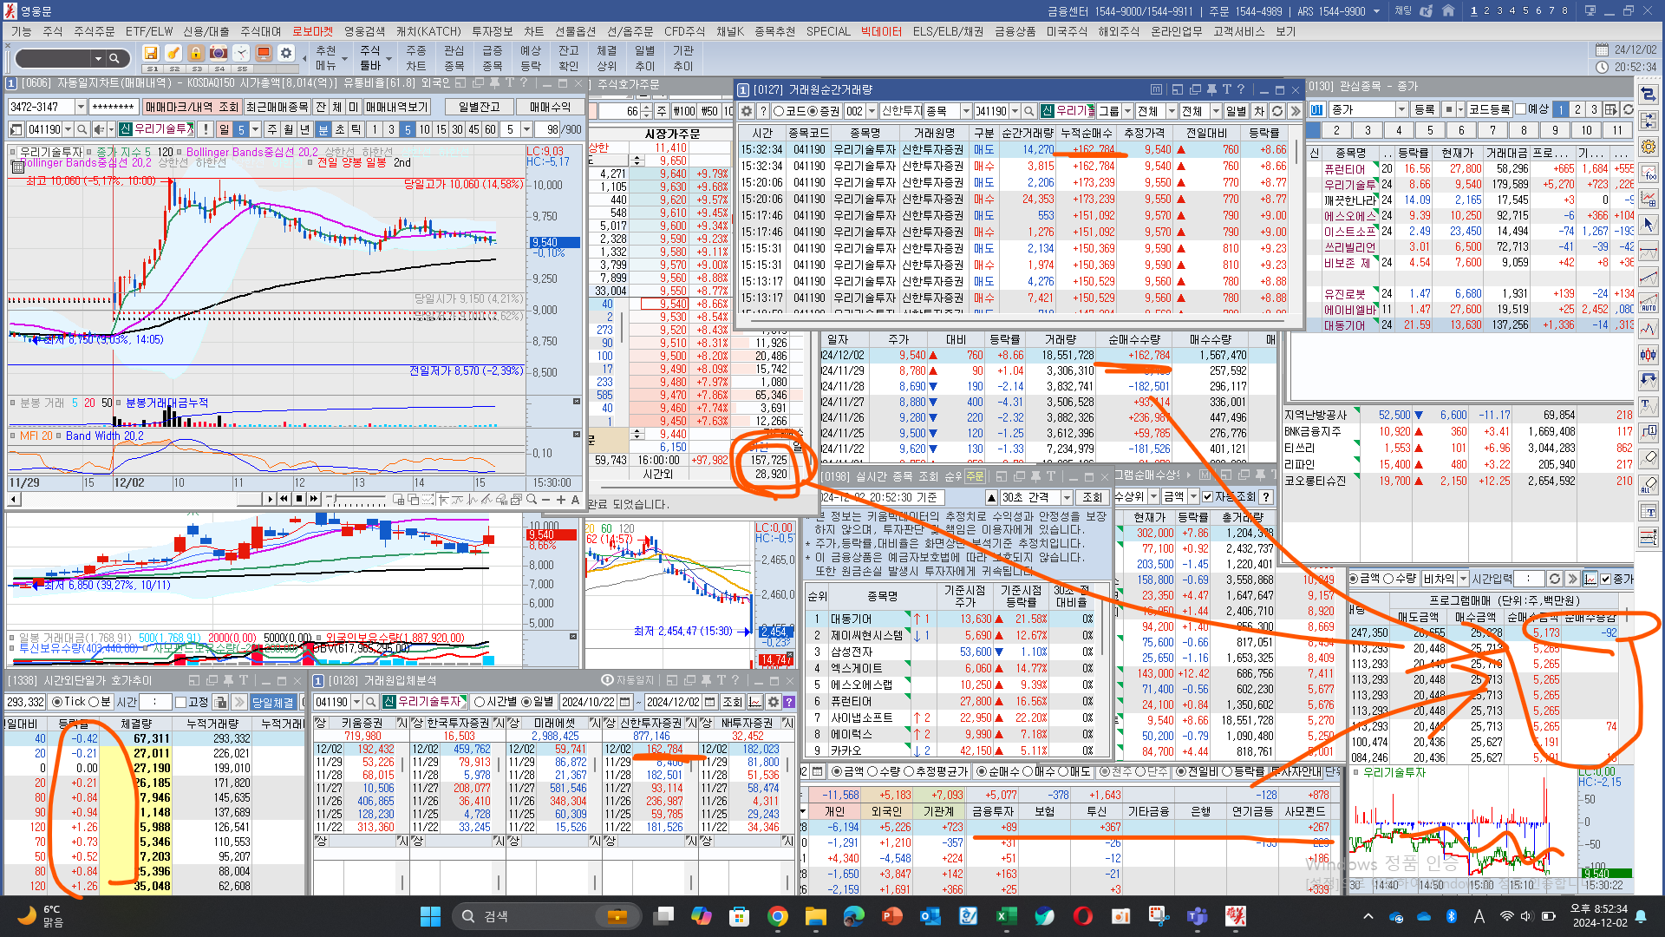
Task: Click the stock search magnifier in chart window 0606
Action: [82, 129]
